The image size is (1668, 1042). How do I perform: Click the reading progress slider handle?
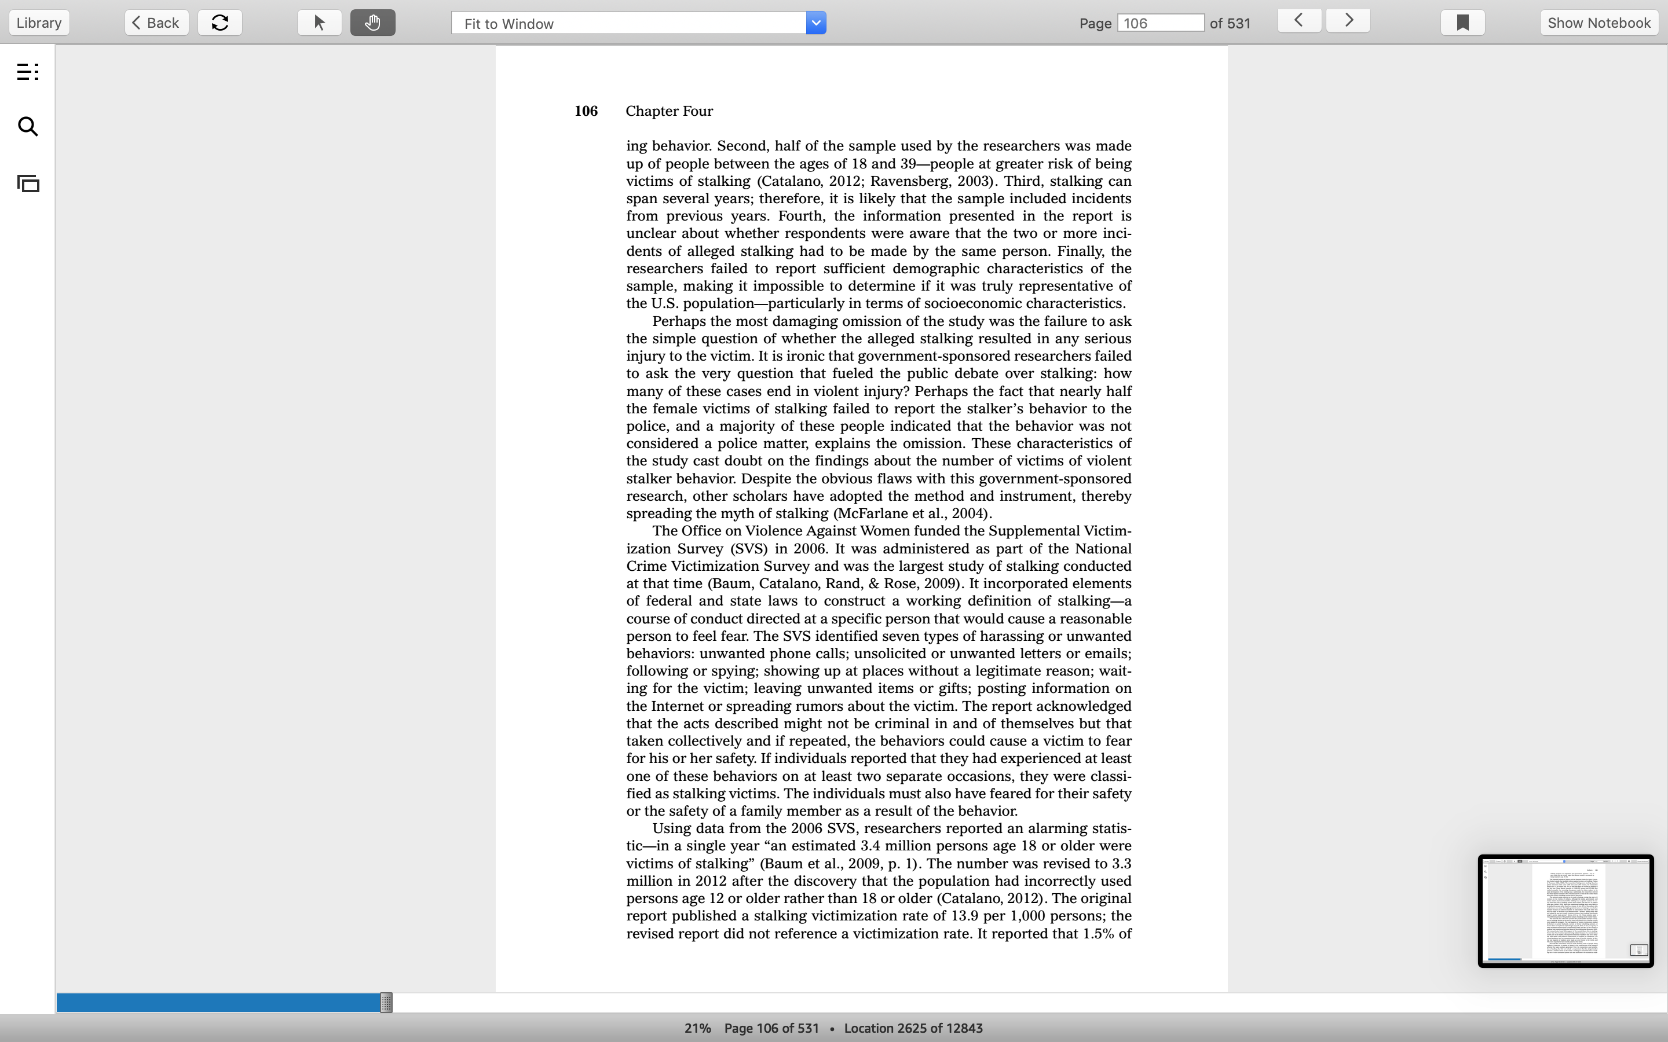(387, 1003)
